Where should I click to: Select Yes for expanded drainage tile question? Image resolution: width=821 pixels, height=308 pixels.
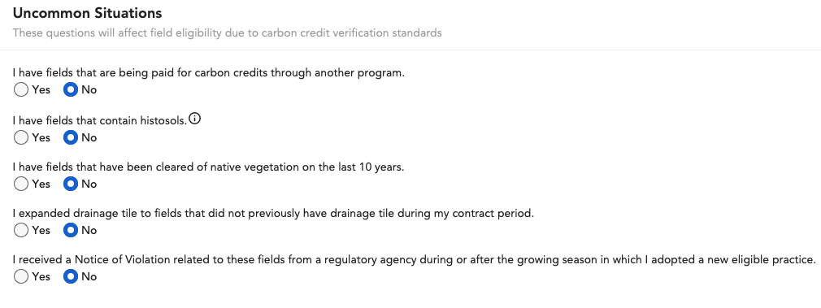[x=21, y=230]
